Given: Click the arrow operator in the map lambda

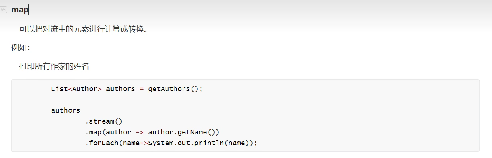Looking at the screenshot, I should click(x=140, y=132).
